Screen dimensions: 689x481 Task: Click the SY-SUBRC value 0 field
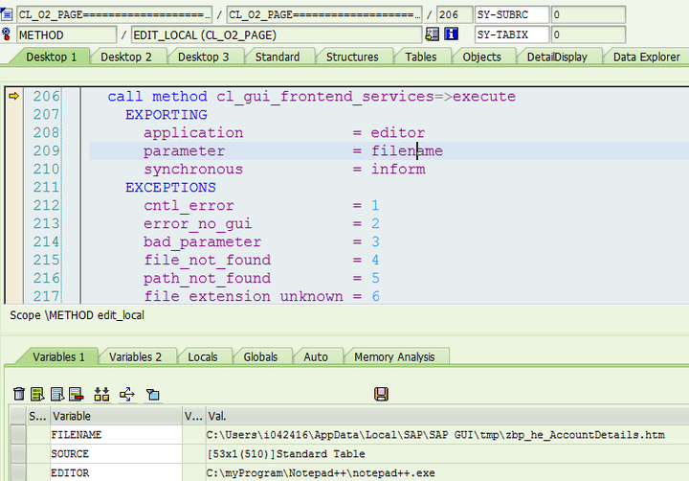(589, 14)
